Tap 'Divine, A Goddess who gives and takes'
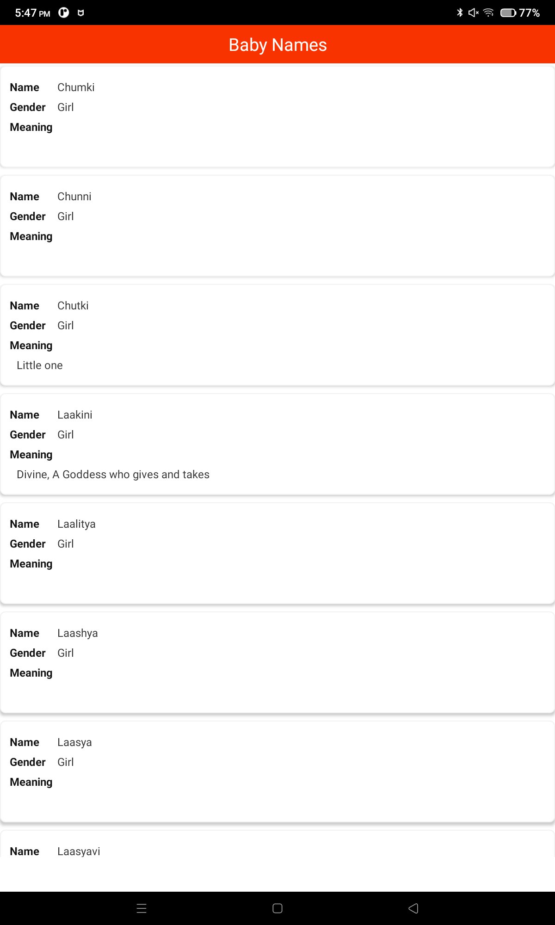 click(x=113, y=475)
